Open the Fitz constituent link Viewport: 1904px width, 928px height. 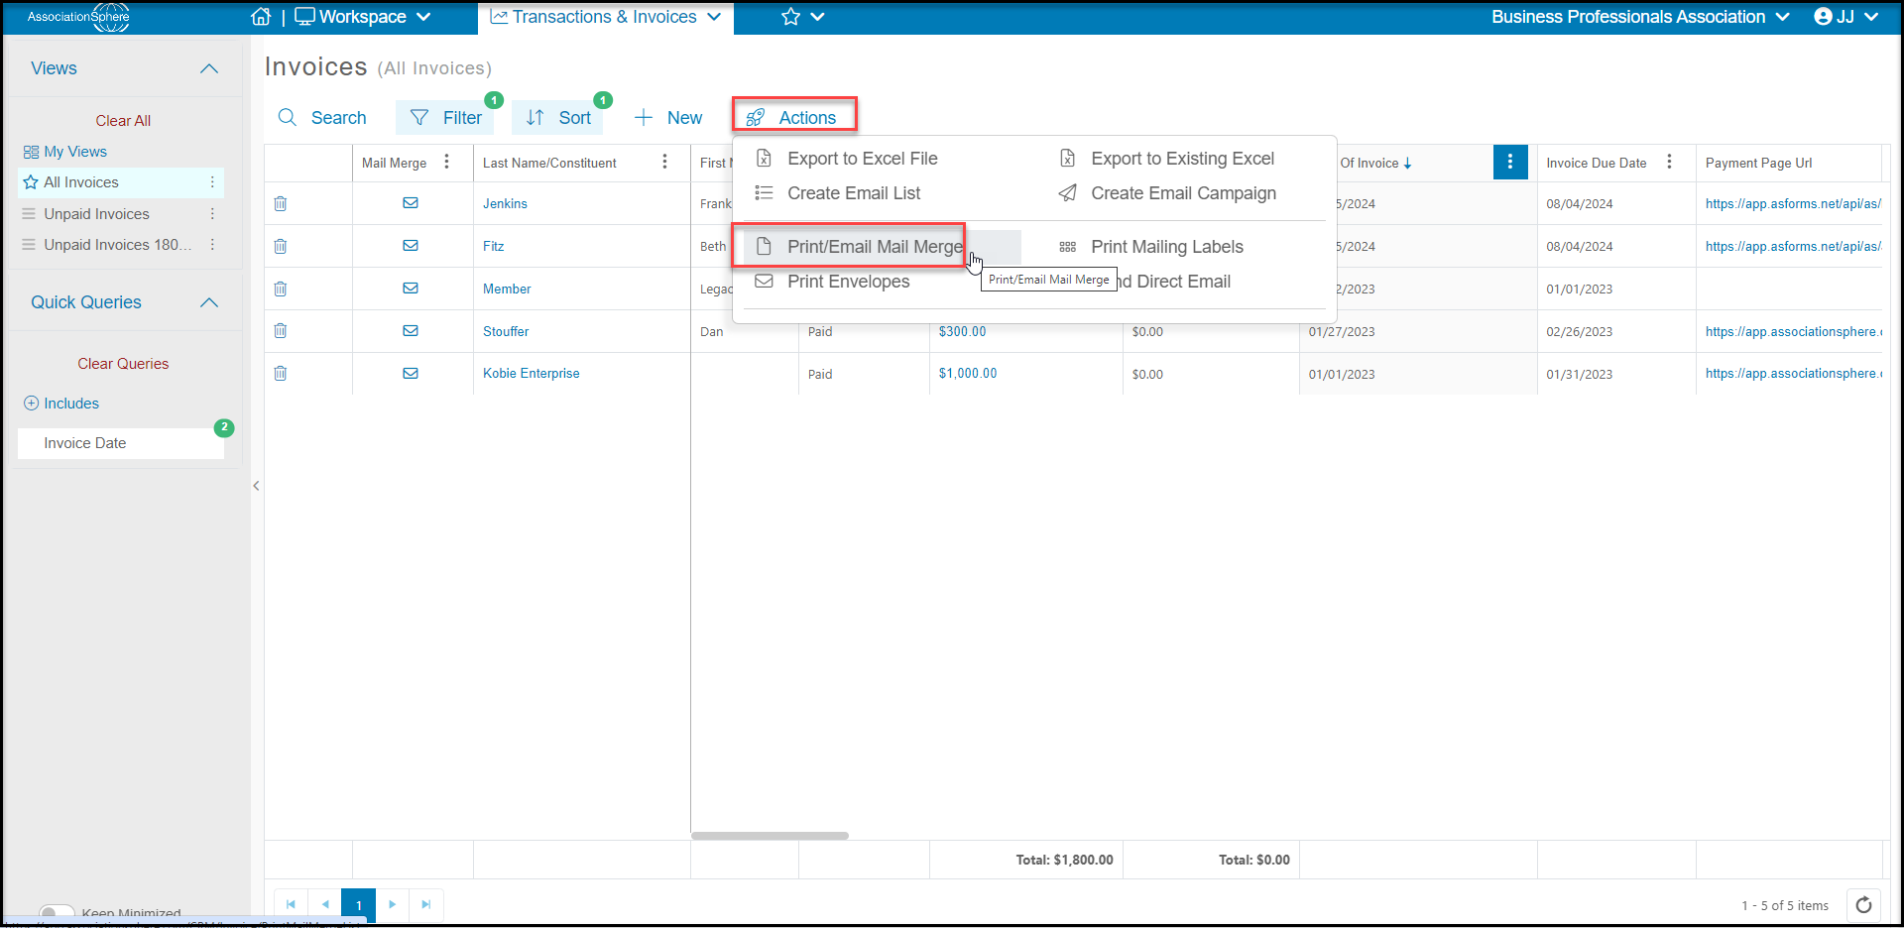(x=493, y=246)
